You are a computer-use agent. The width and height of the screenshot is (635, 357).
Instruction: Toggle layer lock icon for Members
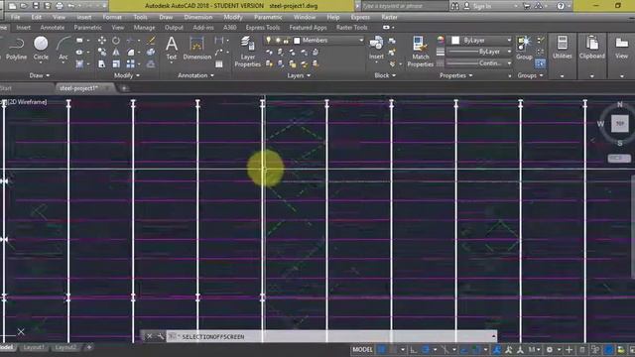(287, 40)
